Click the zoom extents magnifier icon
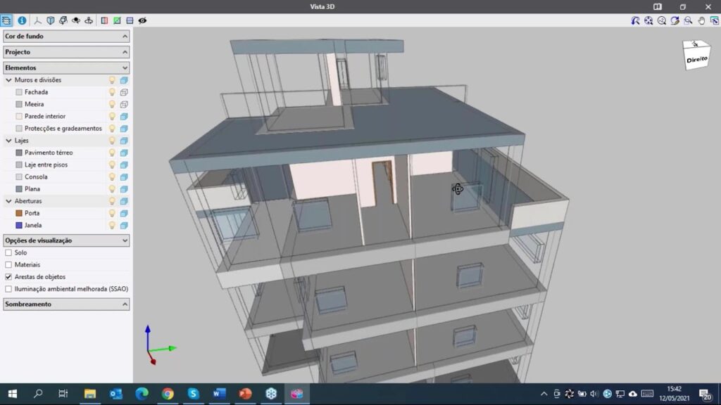The width and height of the screenshot is (721, 405). pos(648,20)
